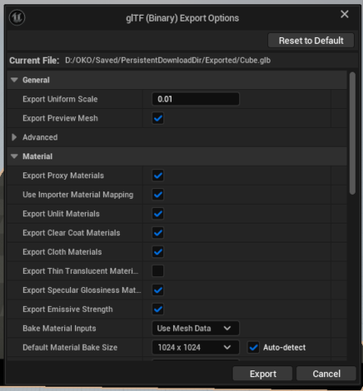Edit the Export Uniform Scale field

tap(196, 99)
